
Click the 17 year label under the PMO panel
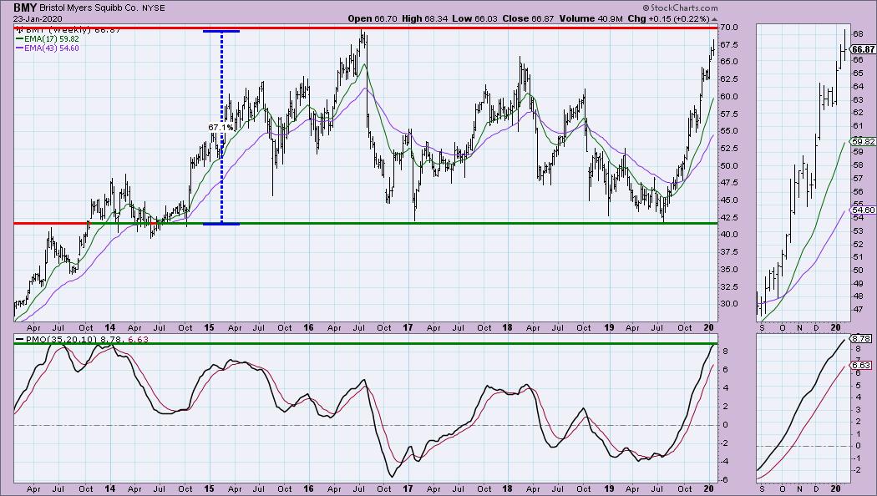click(x=408, y=488)
